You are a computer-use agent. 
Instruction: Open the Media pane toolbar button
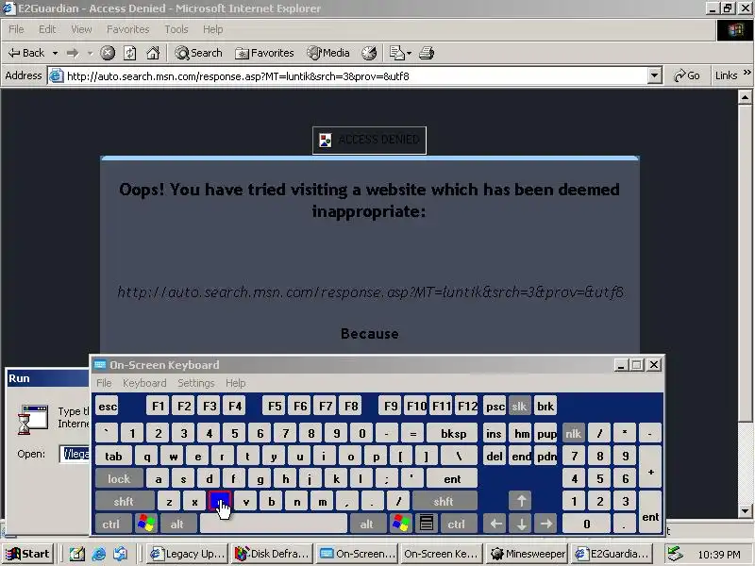coord(328,53)
